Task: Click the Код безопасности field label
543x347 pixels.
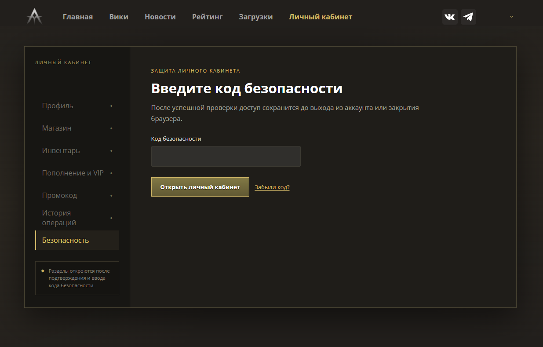Action: pyautogui.click(x=176, y=139)
